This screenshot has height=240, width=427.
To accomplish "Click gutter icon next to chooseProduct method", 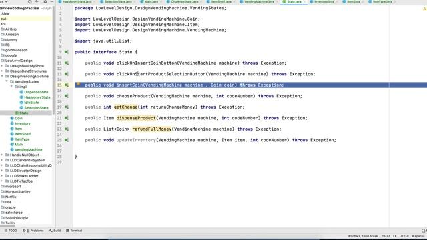I will pyautogui.click(x=67, y=96).
